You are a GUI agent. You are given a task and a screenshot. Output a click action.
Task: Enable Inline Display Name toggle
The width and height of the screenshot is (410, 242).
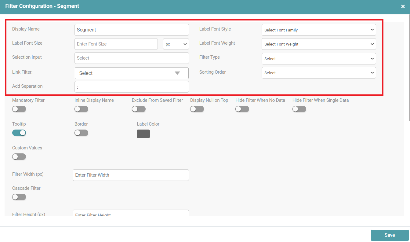81,109
